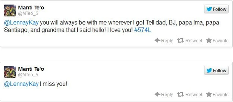The image size is (233, 102).
Task: Follow Manti Te'o from the second tweet
Action: pyautogui.click(x=216, y=70)
